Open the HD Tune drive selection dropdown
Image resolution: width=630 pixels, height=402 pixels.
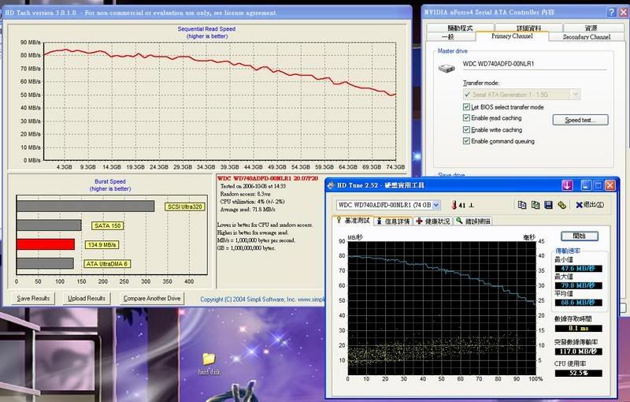(x=436, y=205)
